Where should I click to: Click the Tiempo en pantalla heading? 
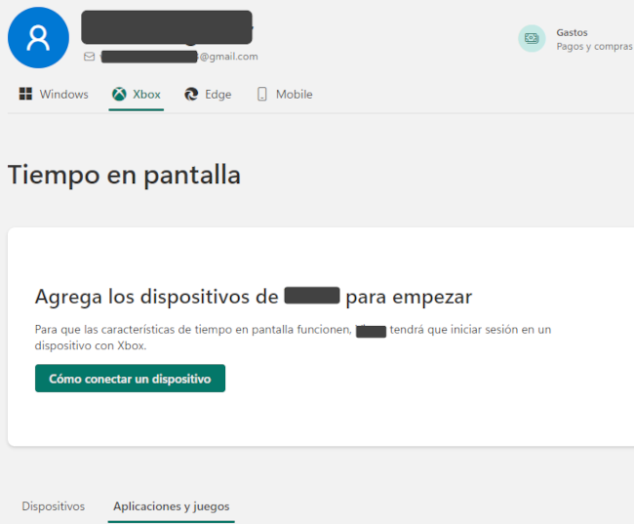[x=124, y=175]
